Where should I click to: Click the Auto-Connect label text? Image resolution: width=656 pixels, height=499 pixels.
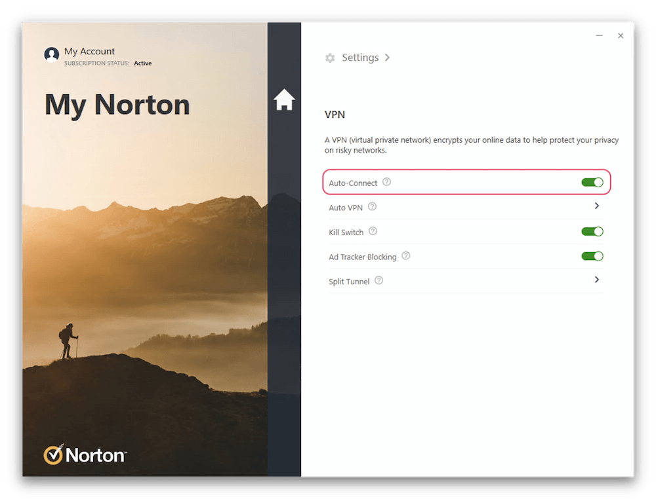[x=353, y=183]
